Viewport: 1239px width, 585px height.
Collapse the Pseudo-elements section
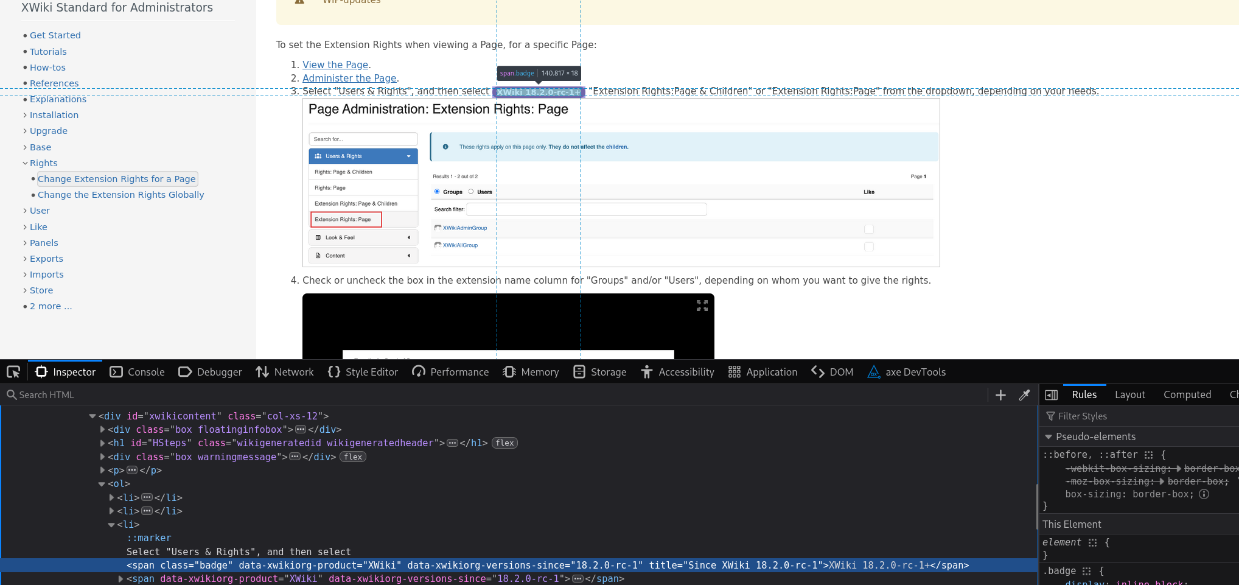tap(1049, 437)
